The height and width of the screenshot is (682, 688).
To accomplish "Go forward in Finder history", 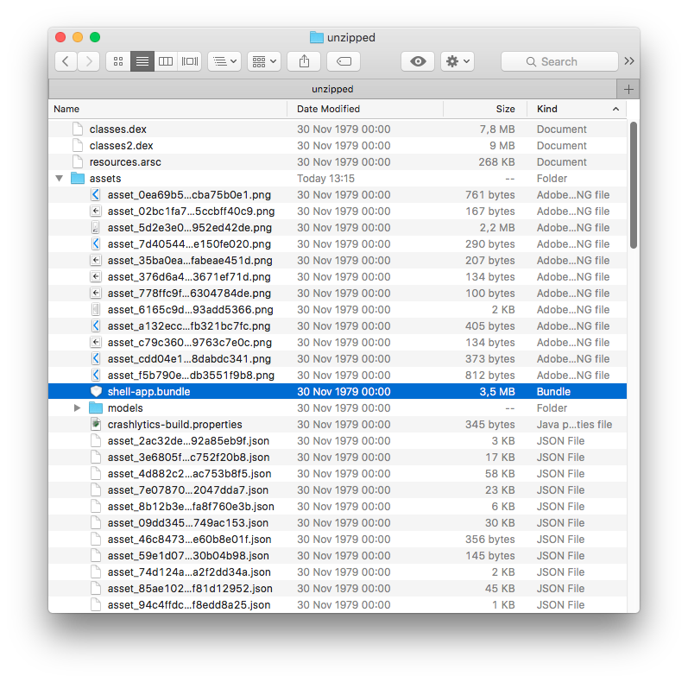I will pyautogui.click(x=89, y=61).
